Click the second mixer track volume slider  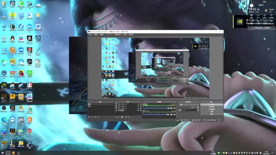click(156, 115)
